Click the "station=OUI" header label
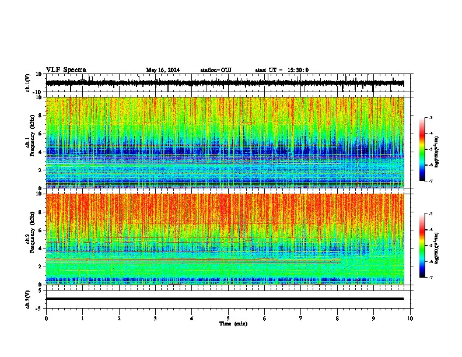 point(216,70)
